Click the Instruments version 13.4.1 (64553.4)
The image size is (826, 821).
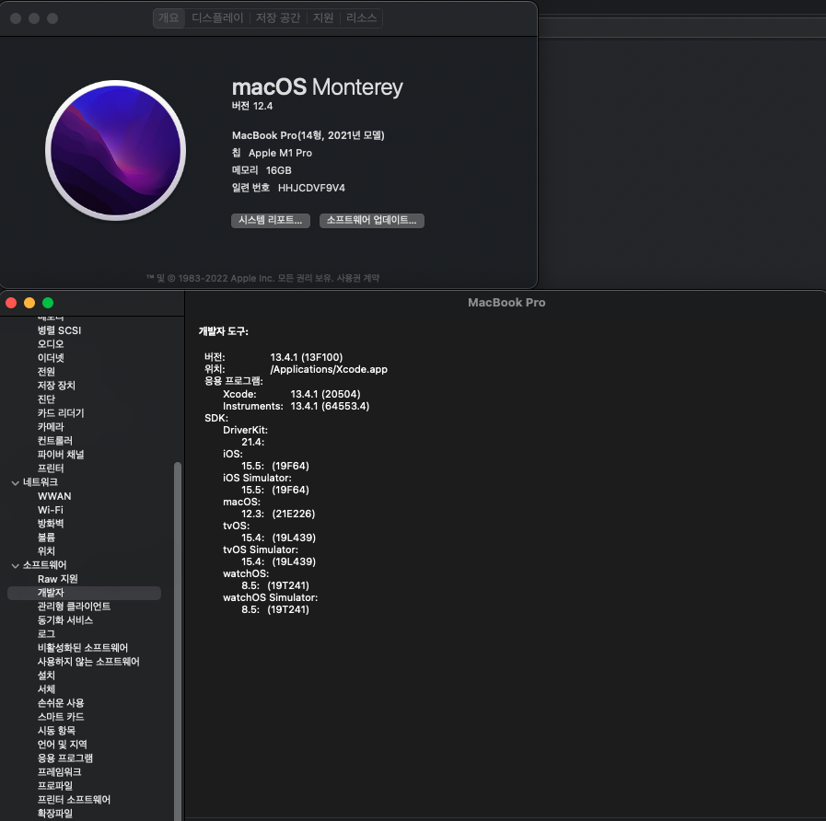[x=330, y=406]
